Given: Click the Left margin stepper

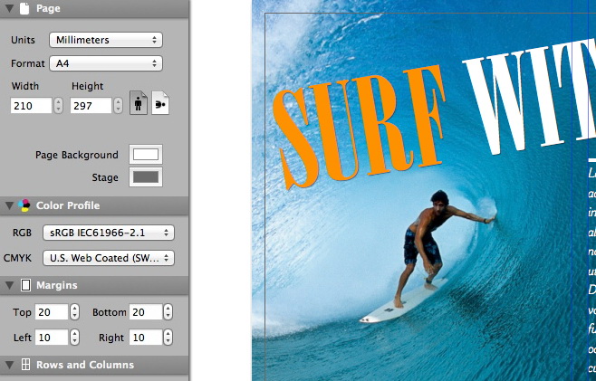Looking at the screenshot, I should point(75,338).
